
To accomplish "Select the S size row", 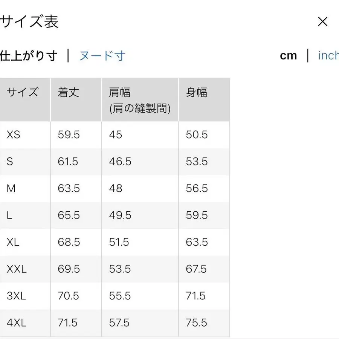I will [x=9, y=162].
